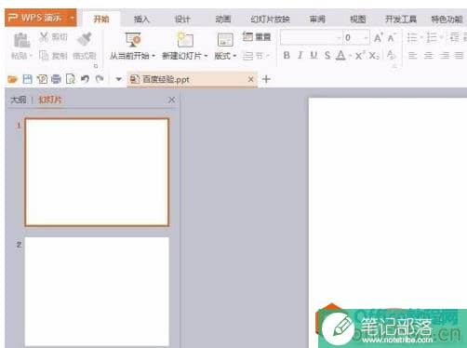
Task: Switch to the 幻灯片放映 tab
Action: pos(270,20)
